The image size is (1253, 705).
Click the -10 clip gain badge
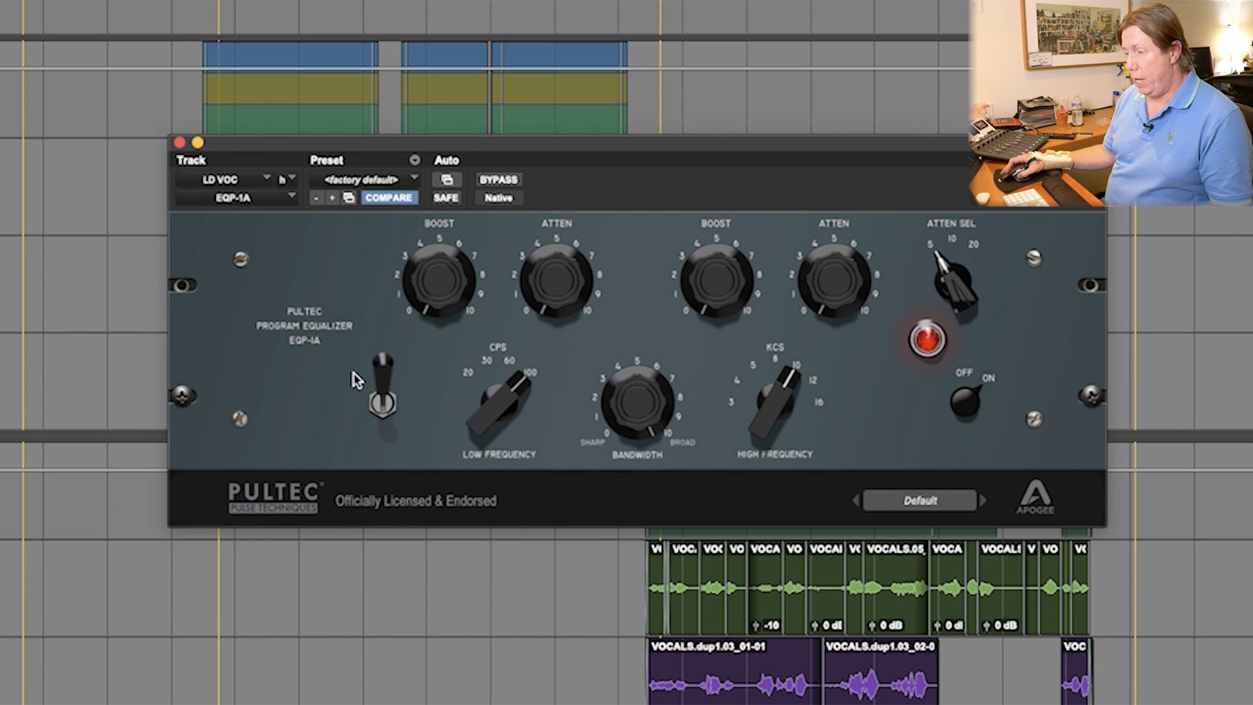click(766, 625)
